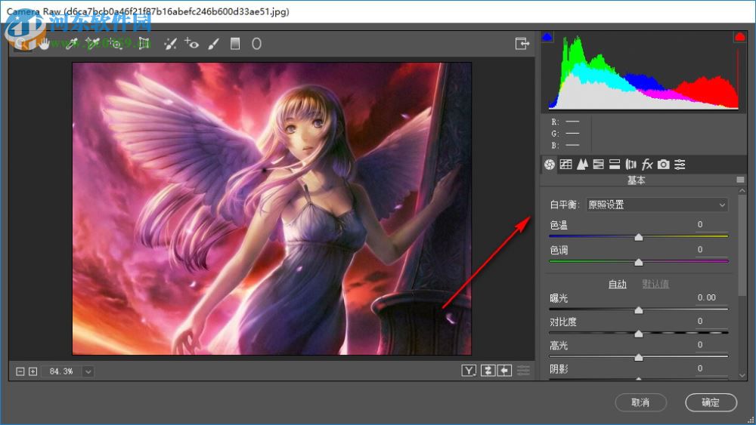Click the panel vertical scrollbar thumb
This screenshot has height=425, width=756.
742,244
